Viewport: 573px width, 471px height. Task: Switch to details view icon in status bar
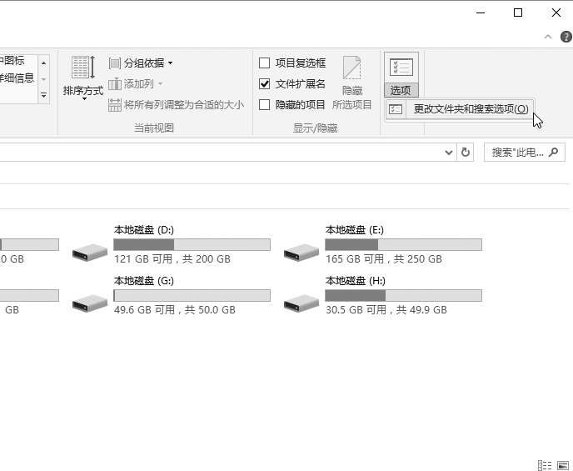click(545, 465)
